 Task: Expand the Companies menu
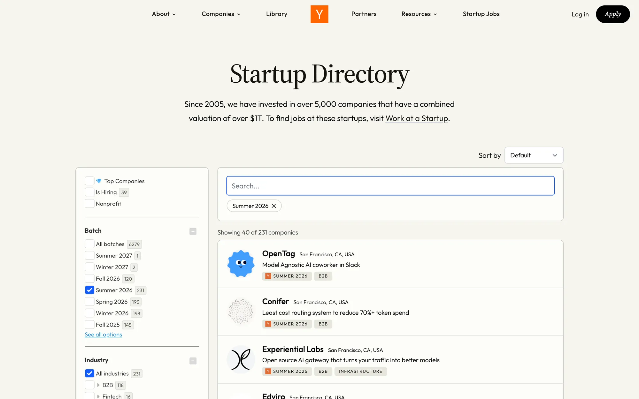click(x=221, y=14)
